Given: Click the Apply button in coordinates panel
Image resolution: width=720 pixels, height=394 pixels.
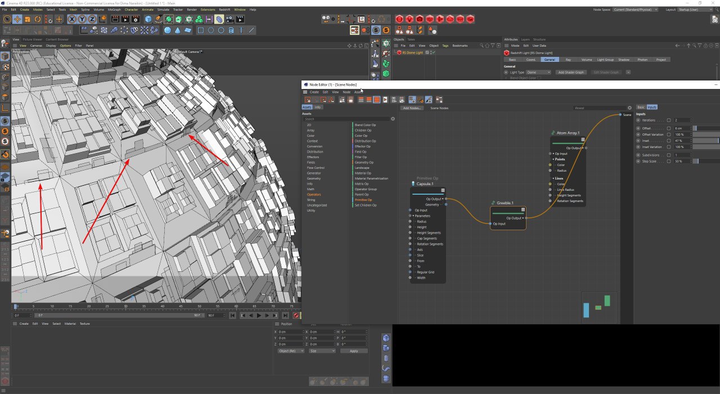Looking at the screenshot, I should [x=354, y=351].
